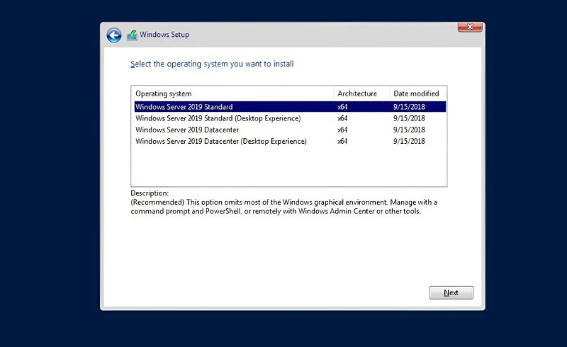Go back with the blue arrow button
The height and width of the screenshot is (347, 567).
(114, 35)
